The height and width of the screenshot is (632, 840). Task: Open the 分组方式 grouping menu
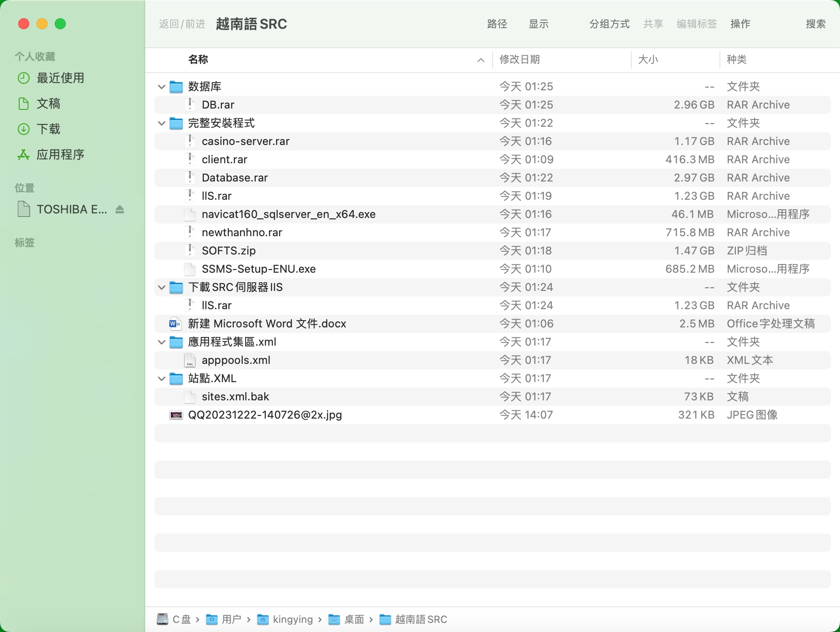pyautogui.click(x=609, y=24)
